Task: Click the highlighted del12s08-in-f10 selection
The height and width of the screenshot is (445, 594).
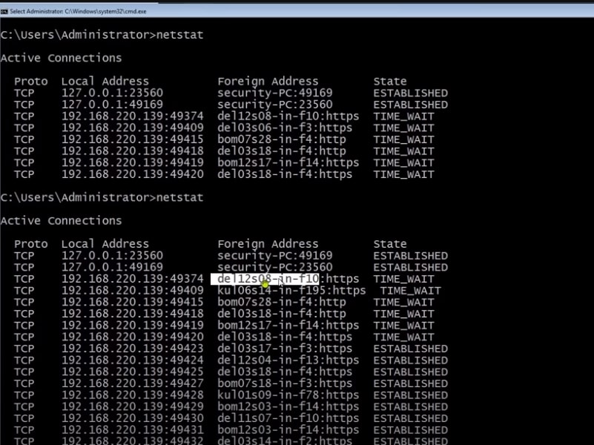Action: point(265,279)
